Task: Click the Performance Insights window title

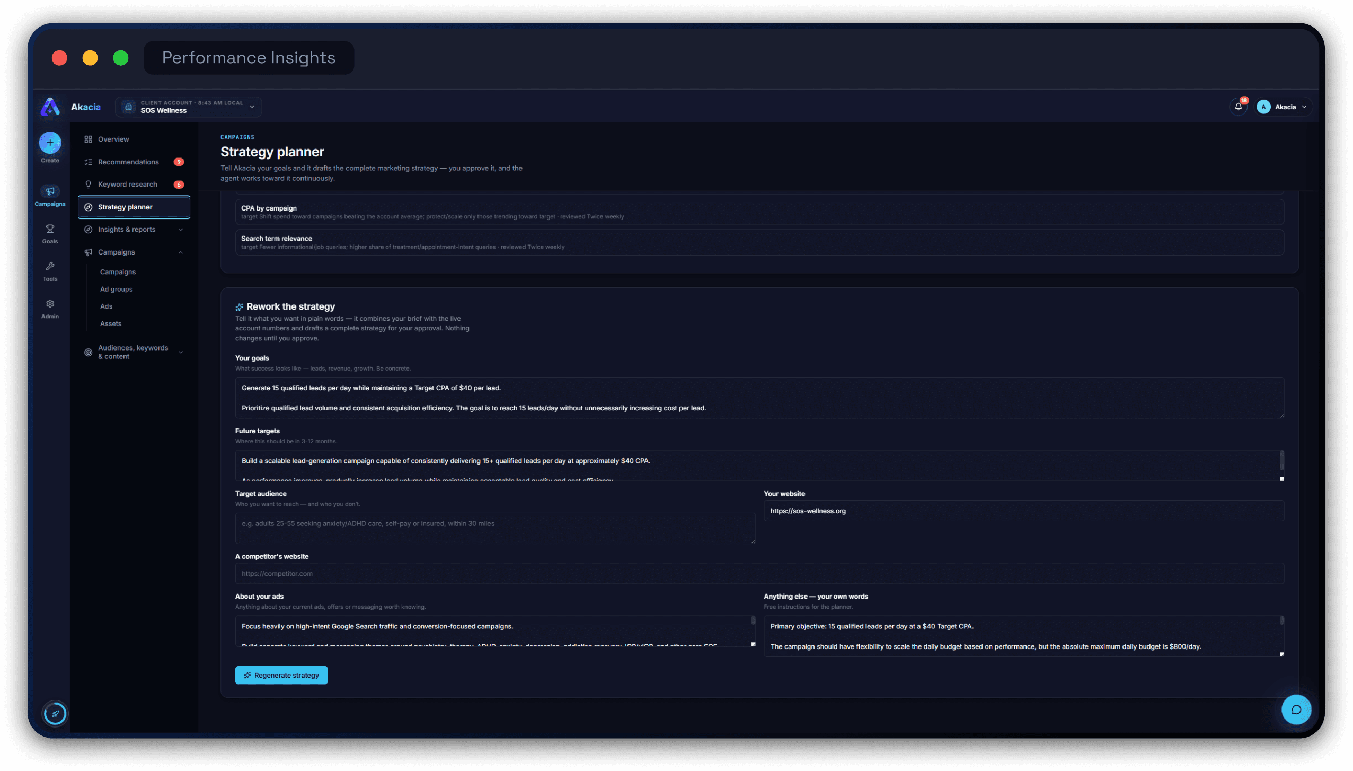Action: click(249, 58)
